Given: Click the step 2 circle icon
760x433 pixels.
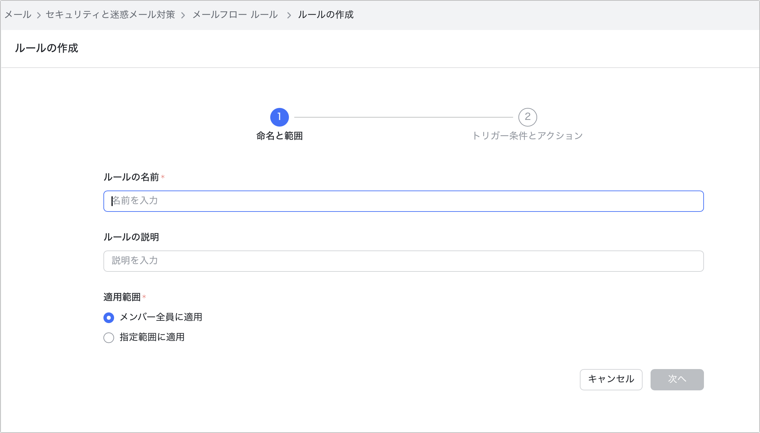Looking at the screenshot, I should pos(527,117).
